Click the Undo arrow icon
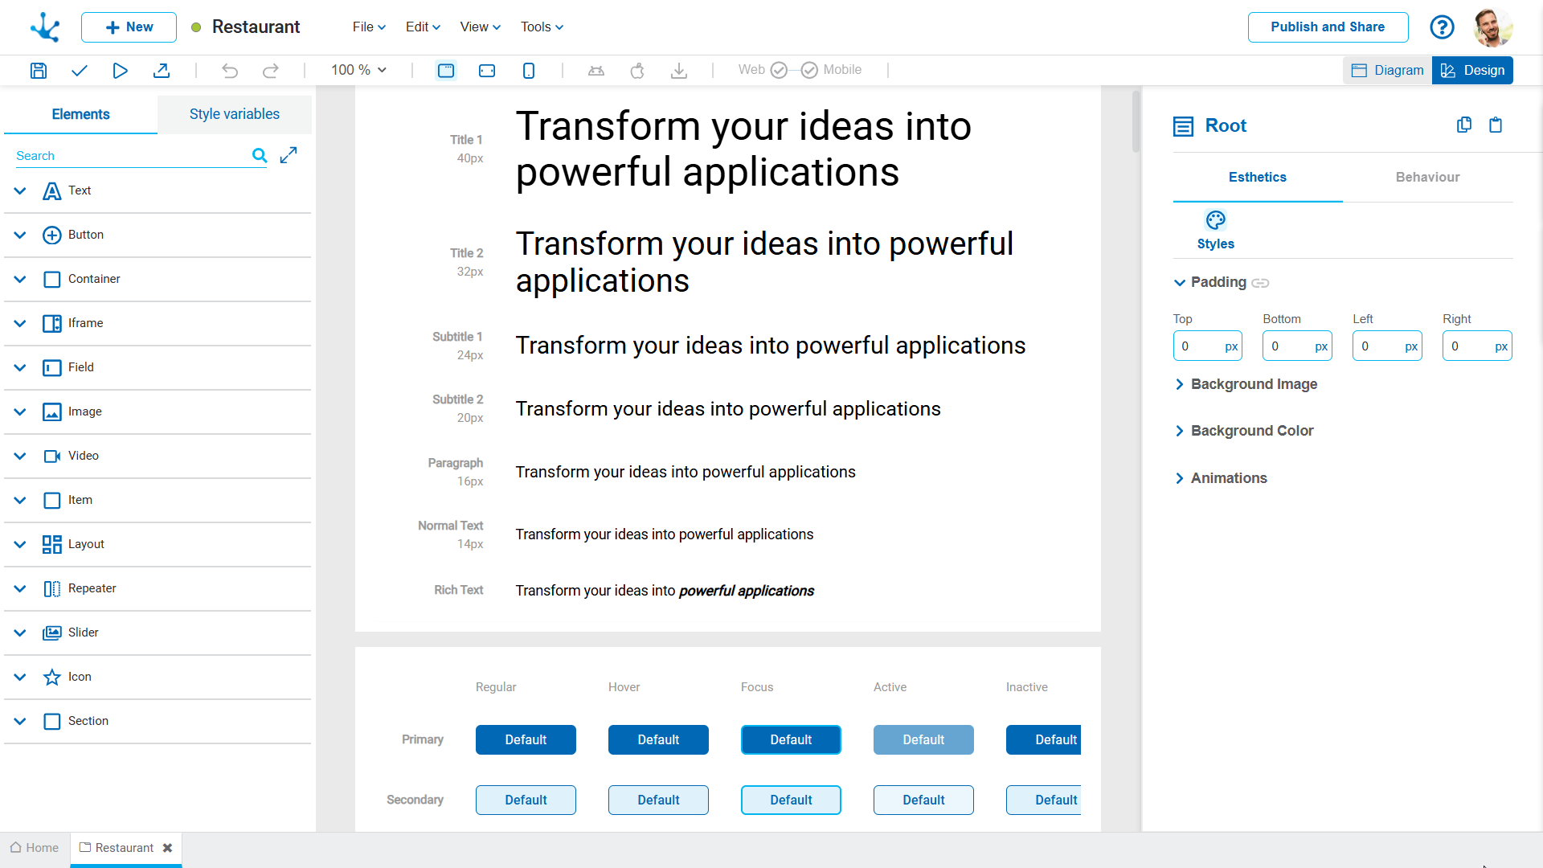This screenshot has height=868, width=1543. (x=230, y=71)
